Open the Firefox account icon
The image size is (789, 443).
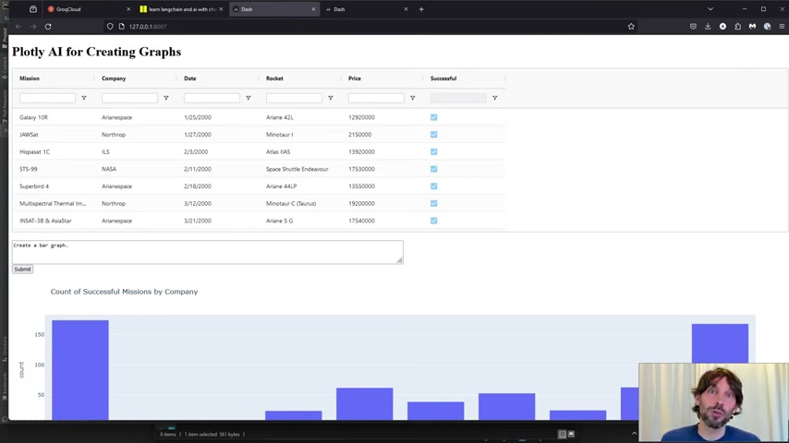click(x=722, y=27)
